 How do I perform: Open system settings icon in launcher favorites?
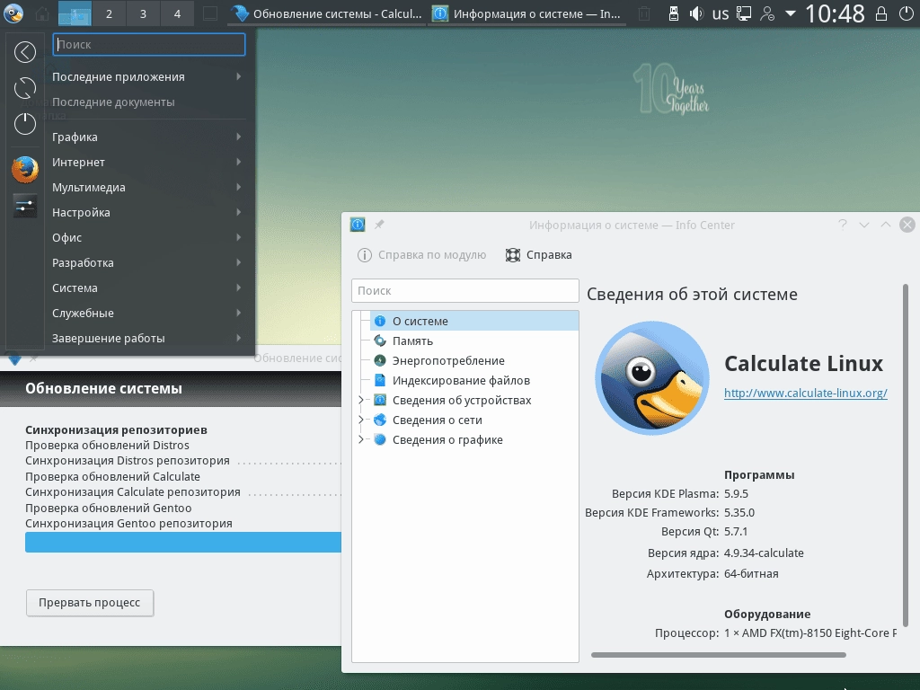pos(24,206)
